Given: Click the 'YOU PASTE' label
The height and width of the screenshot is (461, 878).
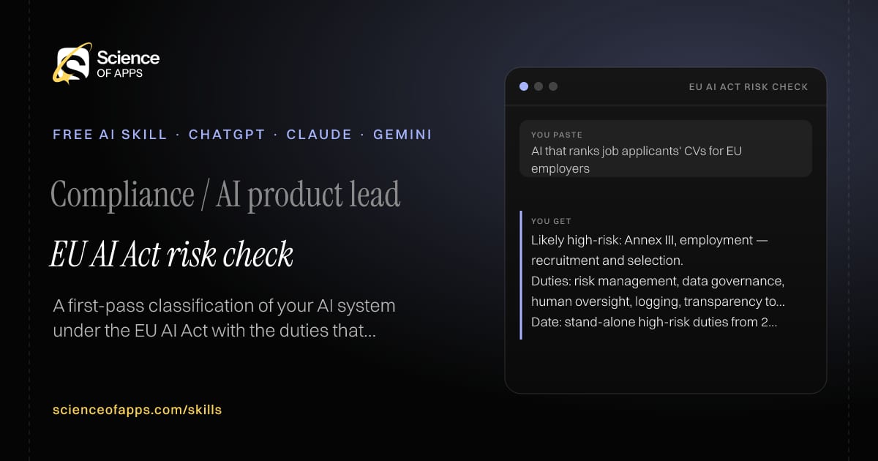Looking at the screenshot, I should pyautogui.click(x=557, y=135).
